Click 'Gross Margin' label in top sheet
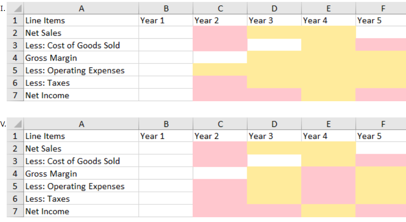The height and width of the screenshot is (222, 406). [x=51, y=58]
